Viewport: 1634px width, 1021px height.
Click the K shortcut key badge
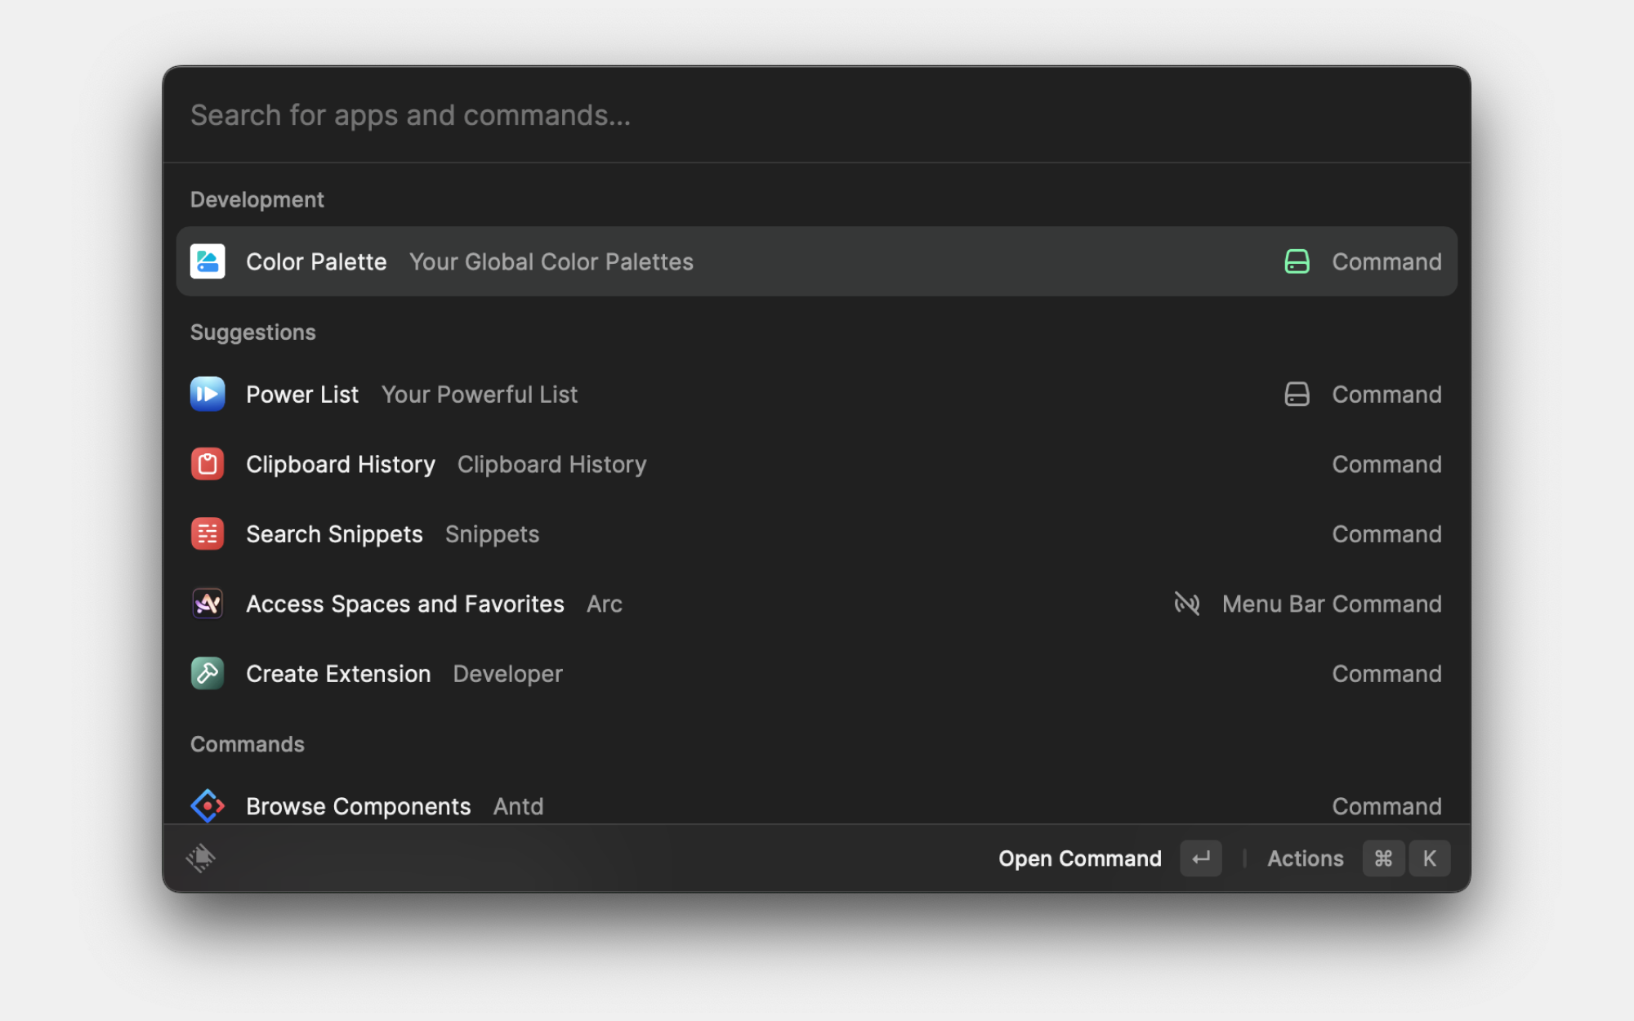1429,858
